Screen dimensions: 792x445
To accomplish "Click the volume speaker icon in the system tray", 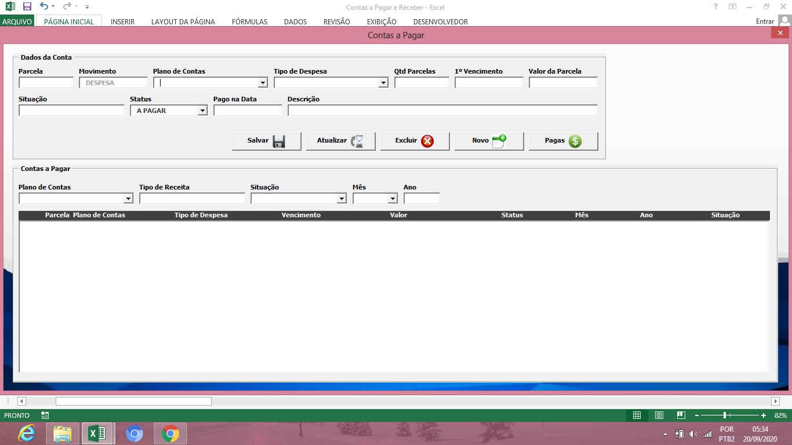I will point(693,434).
